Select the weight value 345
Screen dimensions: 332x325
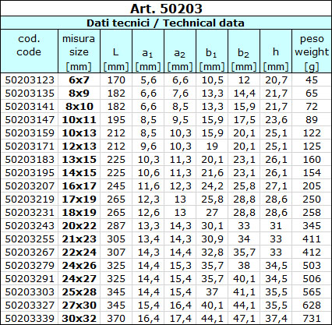click(312, 225)
